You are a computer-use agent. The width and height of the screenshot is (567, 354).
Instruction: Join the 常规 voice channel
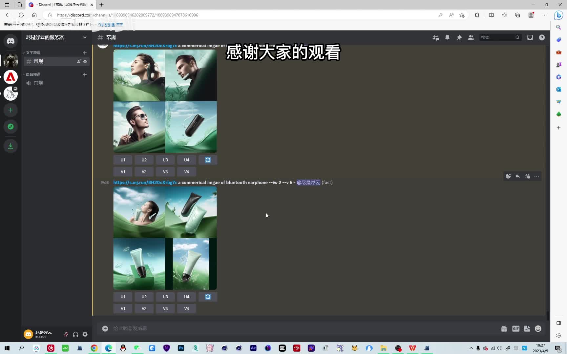[38, 83]
